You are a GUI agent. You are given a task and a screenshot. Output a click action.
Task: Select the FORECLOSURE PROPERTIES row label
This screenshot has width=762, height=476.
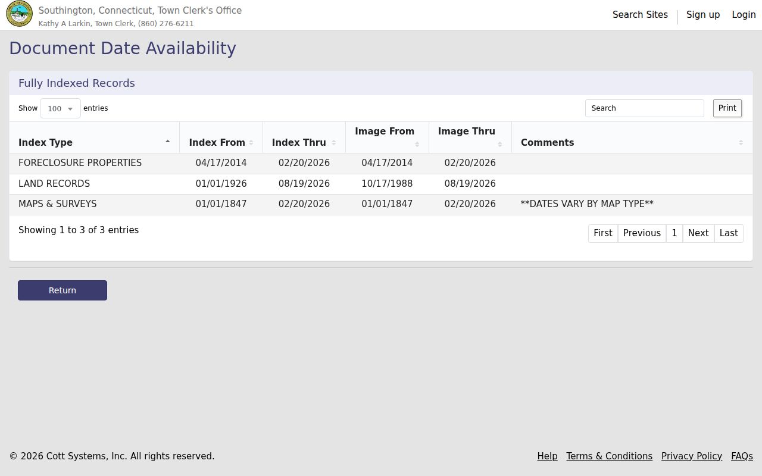tap(80, 163)
